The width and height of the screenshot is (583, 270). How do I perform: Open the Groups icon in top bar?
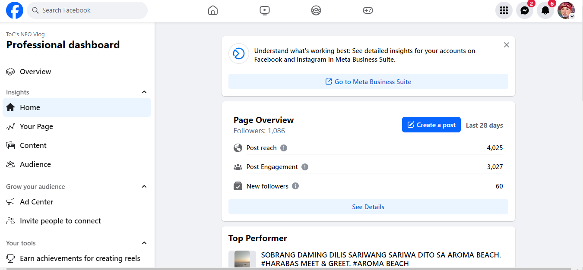(x=316, y=10)
